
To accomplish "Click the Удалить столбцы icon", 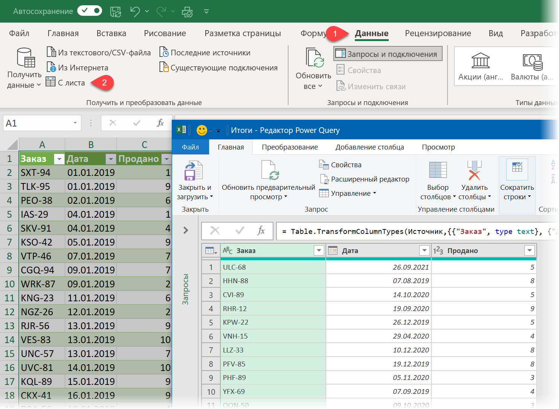I will [474, 170].
